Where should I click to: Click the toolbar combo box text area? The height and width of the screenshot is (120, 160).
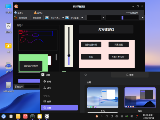(94, 18)
